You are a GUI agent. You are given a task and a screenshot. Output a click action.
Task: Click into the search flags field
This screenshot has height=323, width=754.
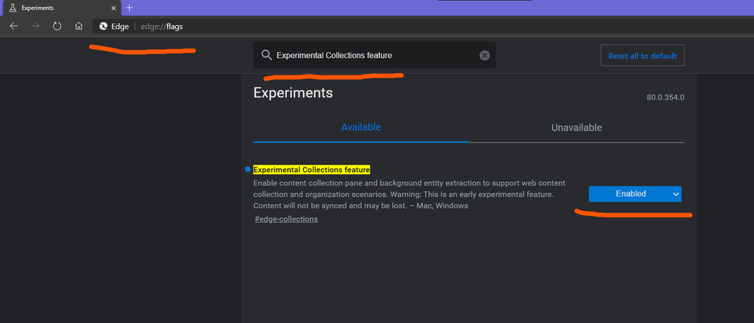click(375, 55)
